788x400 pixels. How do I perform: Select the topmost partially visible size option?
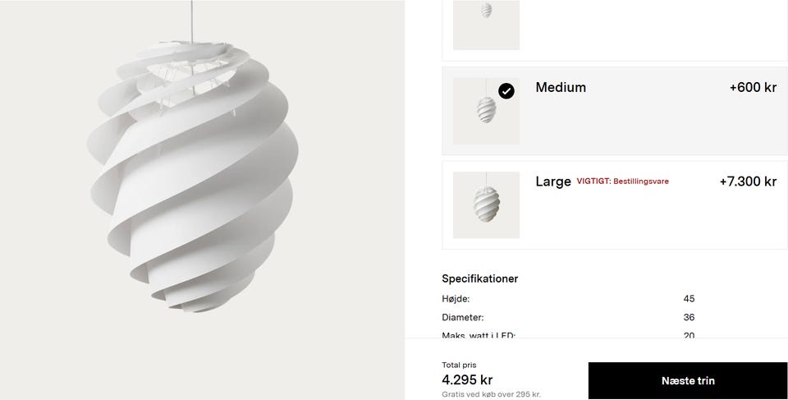[615, 30]
